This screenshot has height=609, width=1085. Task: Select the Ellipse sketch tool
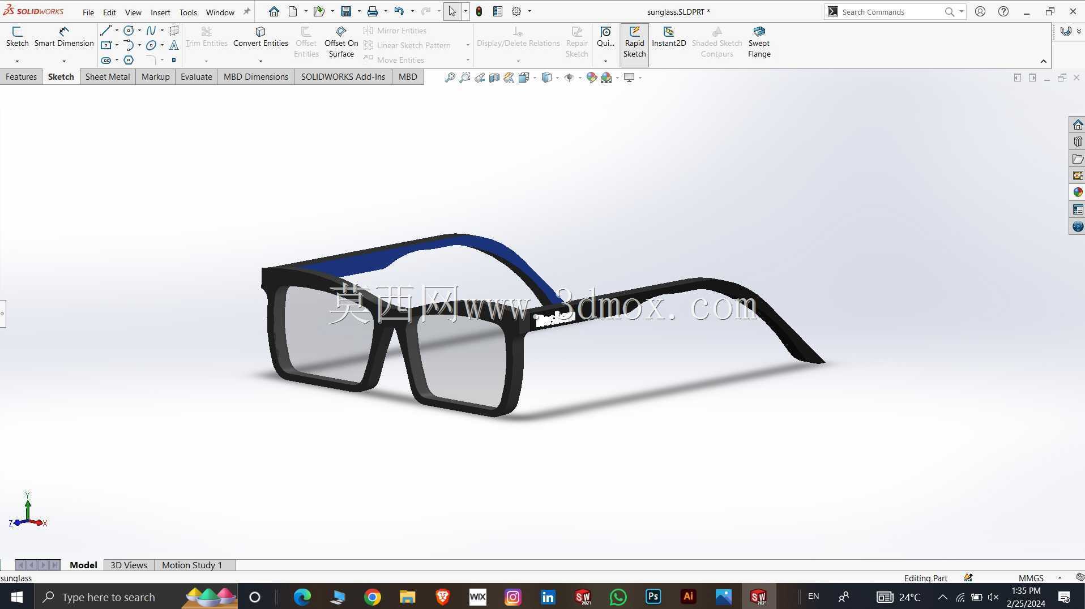click(x=151, y=45)
